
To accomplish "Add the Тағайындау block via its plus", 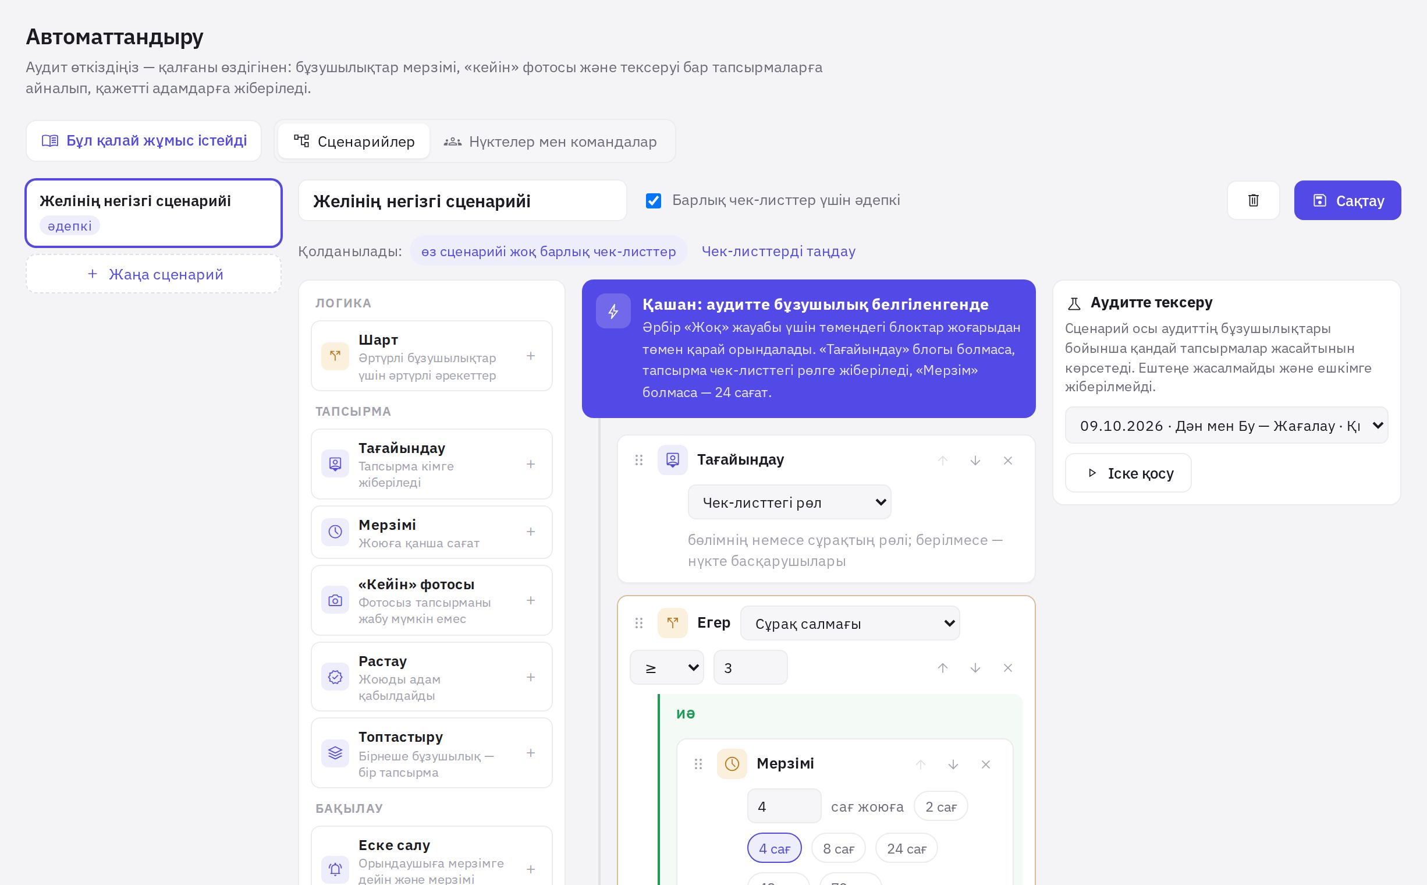I will tap(531, 464).
